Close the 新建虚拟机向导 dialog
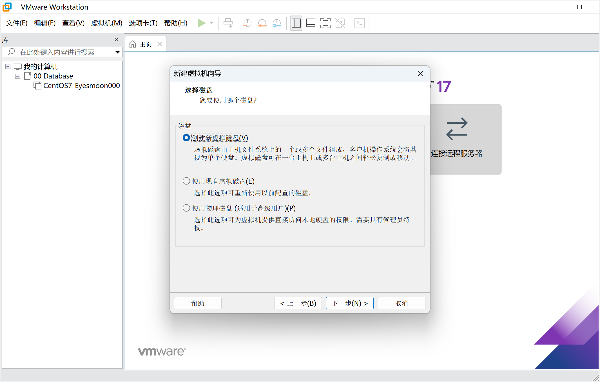 pyautogui.click(x=421, y=73)
